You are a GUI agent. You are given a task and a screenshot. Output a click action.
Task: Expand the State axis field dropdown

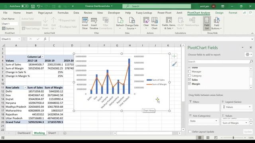pyautogui.click(x=216, y=121)
